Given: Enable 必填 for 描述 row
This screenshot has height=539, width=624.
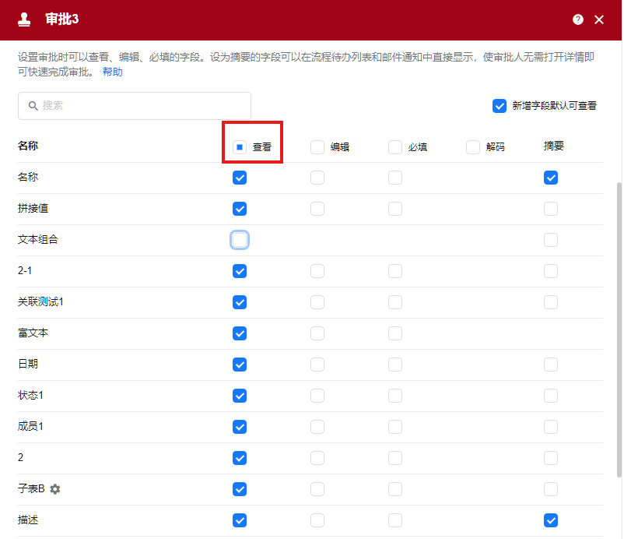Looking at the screenshot, I should pos(395,520).
